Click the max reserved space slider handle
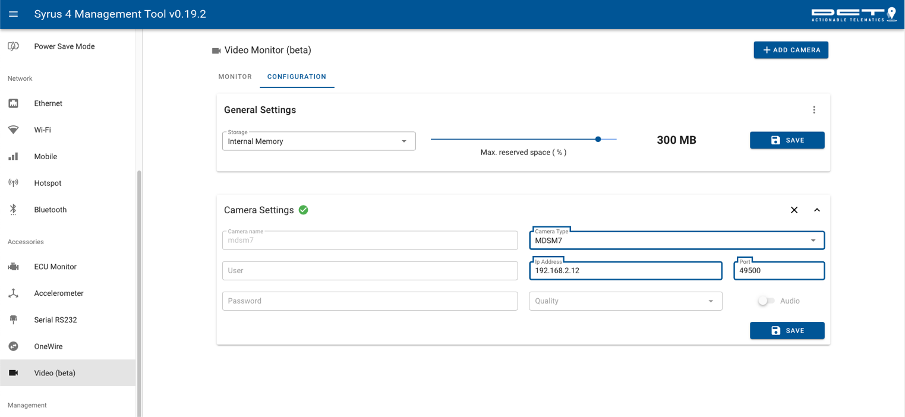905x417 pixels. (x=598, y=139)
